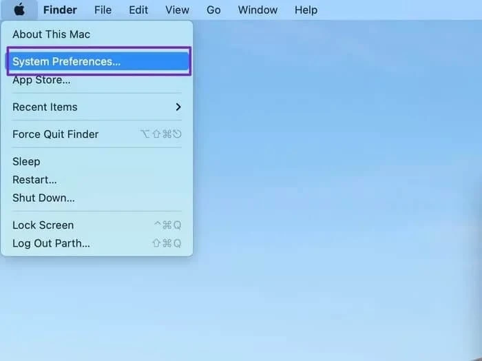The image size is (482, 361).
Task: Select Restart... from the Apple menu
Action: (34, 180)
